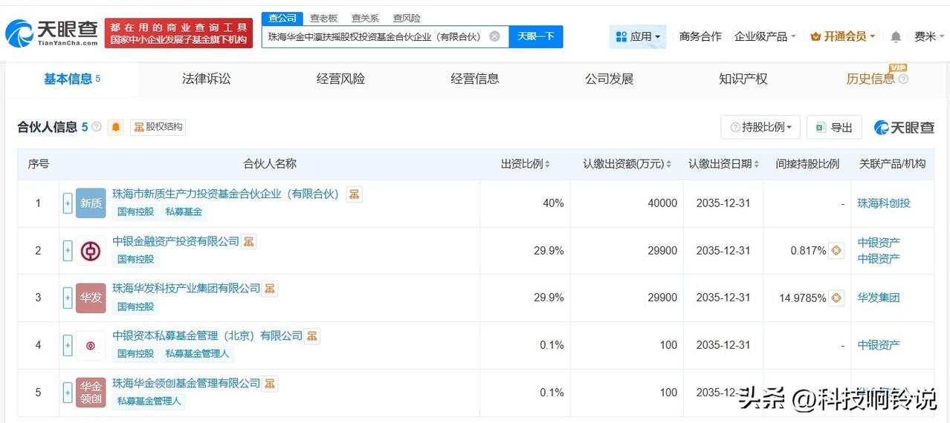Clear the search box with the X icon
This screenshot has width=950, height=423.
(x=494, y=36)
